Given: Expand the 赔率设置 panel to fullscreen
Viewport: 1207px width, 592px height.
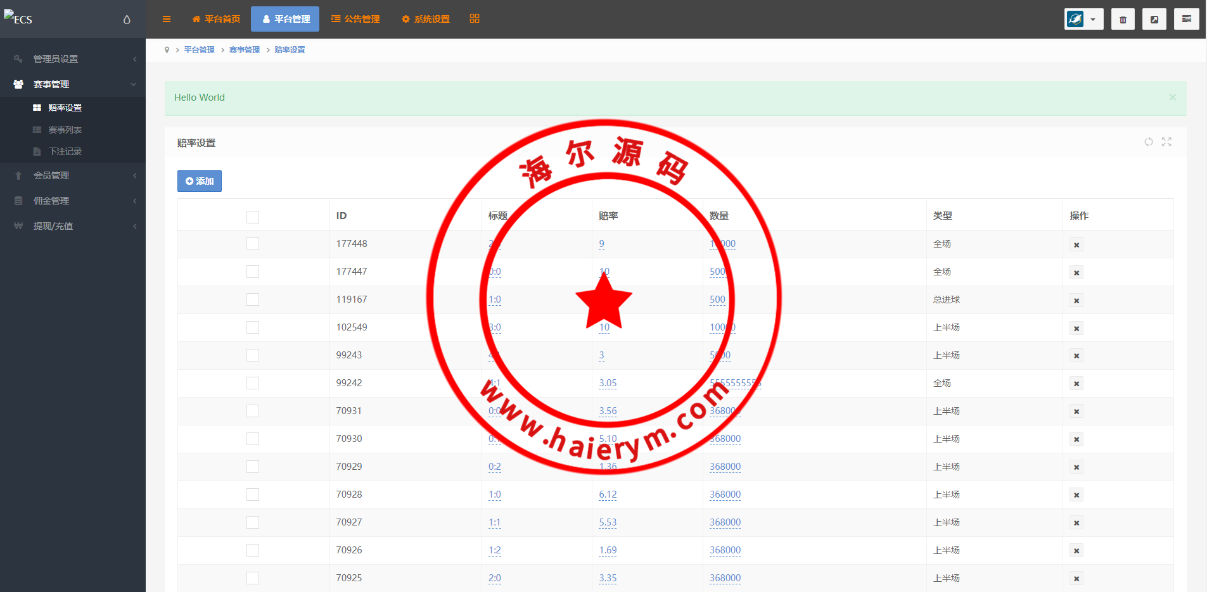Looking at the screenshot, I should point(1166,142).
